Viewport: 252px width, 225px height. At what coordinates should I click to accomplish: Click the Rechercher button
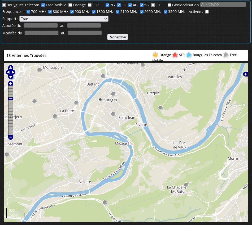pos(118,37)
